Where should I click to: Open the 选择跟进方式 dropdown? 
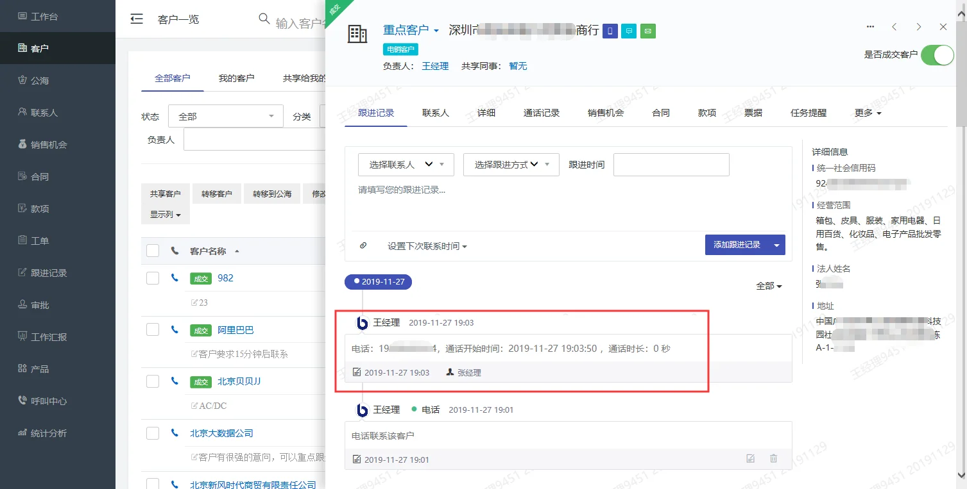pyautogui.click(x=511, y=165)
